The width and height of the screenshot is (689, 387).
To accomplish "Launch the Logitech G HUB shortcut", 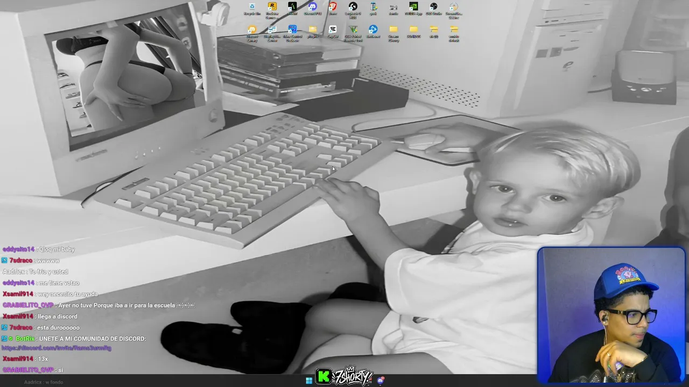I will 353,10.
